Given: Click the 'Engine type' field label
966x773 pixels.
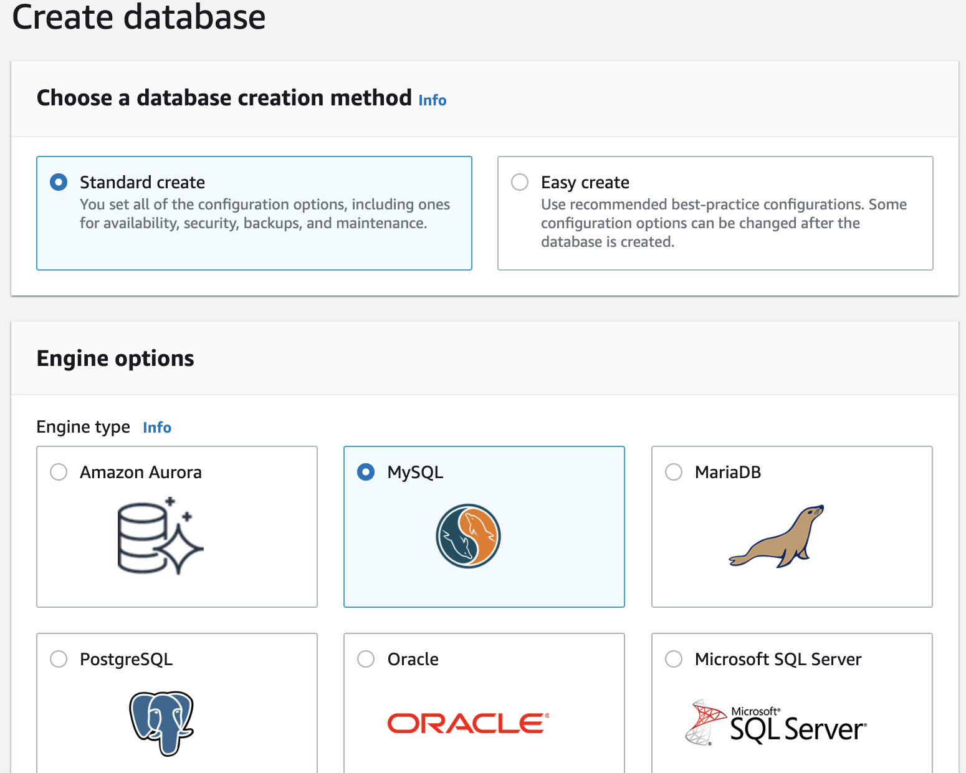Looking at the screenshot, I should point(84,427).
